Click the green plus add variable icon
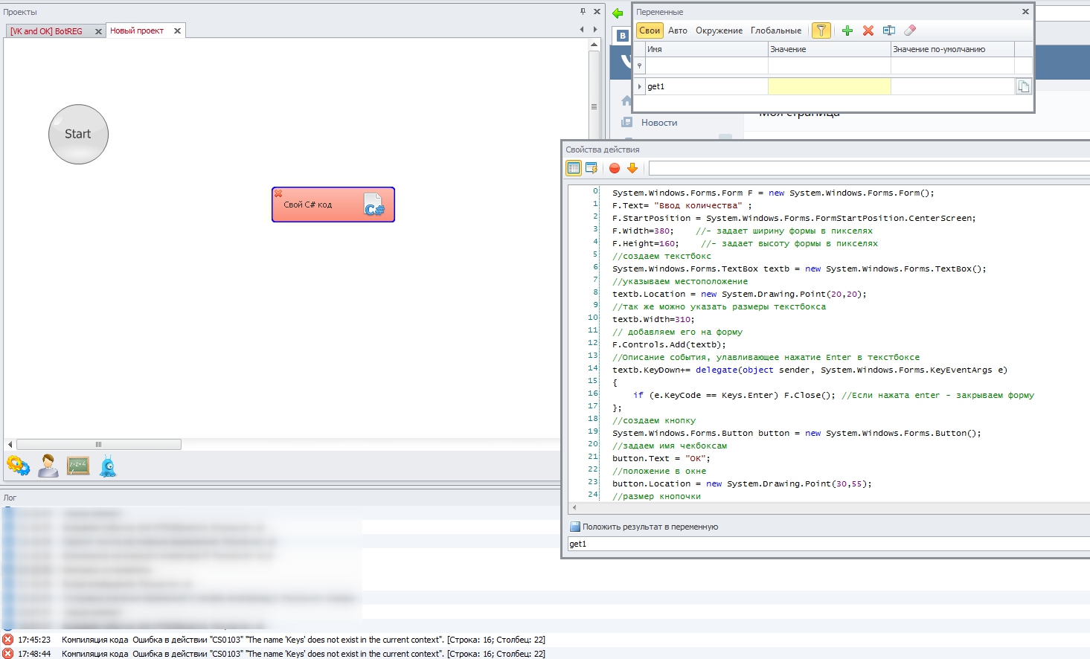 tap(847, 30)
